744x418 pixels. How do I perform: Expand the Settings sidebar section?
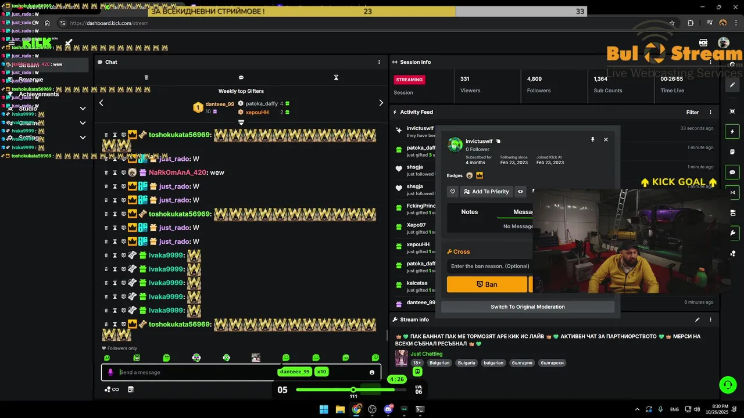point(83,138)
